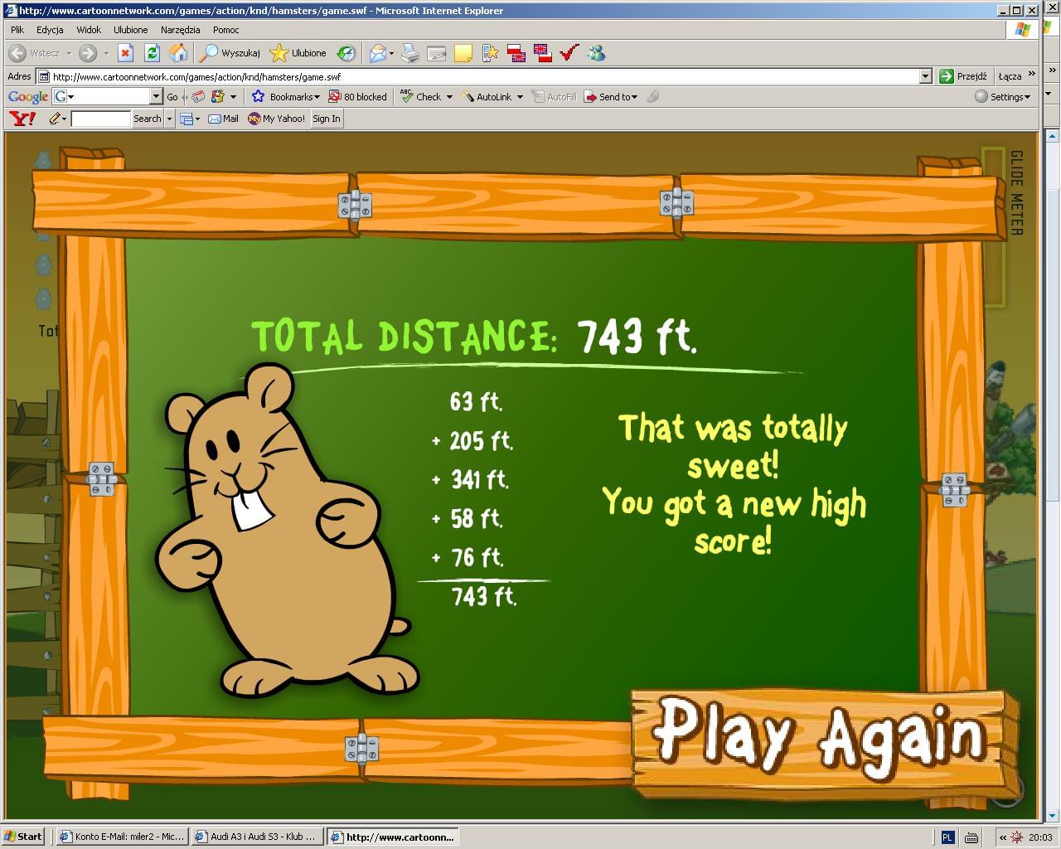Click the Yahoo! toolbar logo
Viewport: 1061px width, 849px height.
[x=22, y=119]
